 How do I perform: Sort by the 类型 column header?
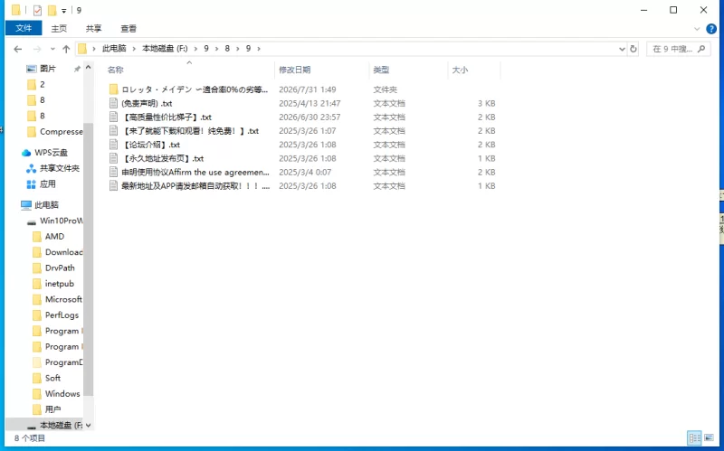pyautogui.click(x=381, y=70)
